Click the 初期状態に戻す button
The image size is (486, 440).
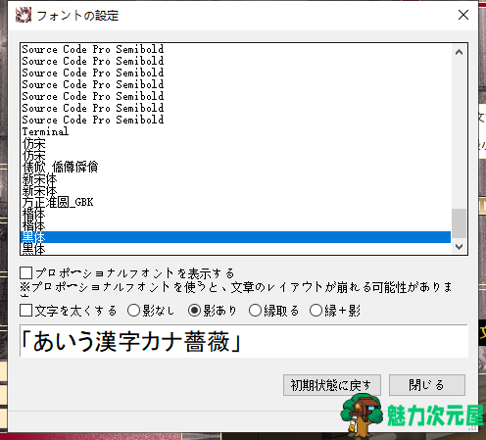(332, 385)
